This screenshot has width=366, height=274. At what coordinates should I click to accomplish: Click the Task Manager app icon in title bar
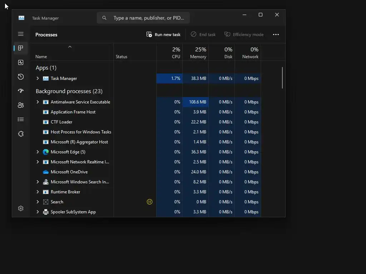tap(21, 18)
